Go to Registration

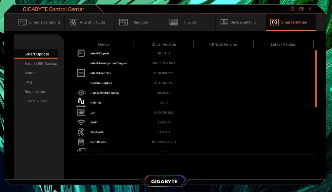pyautogui.click(x=35, y=92)
